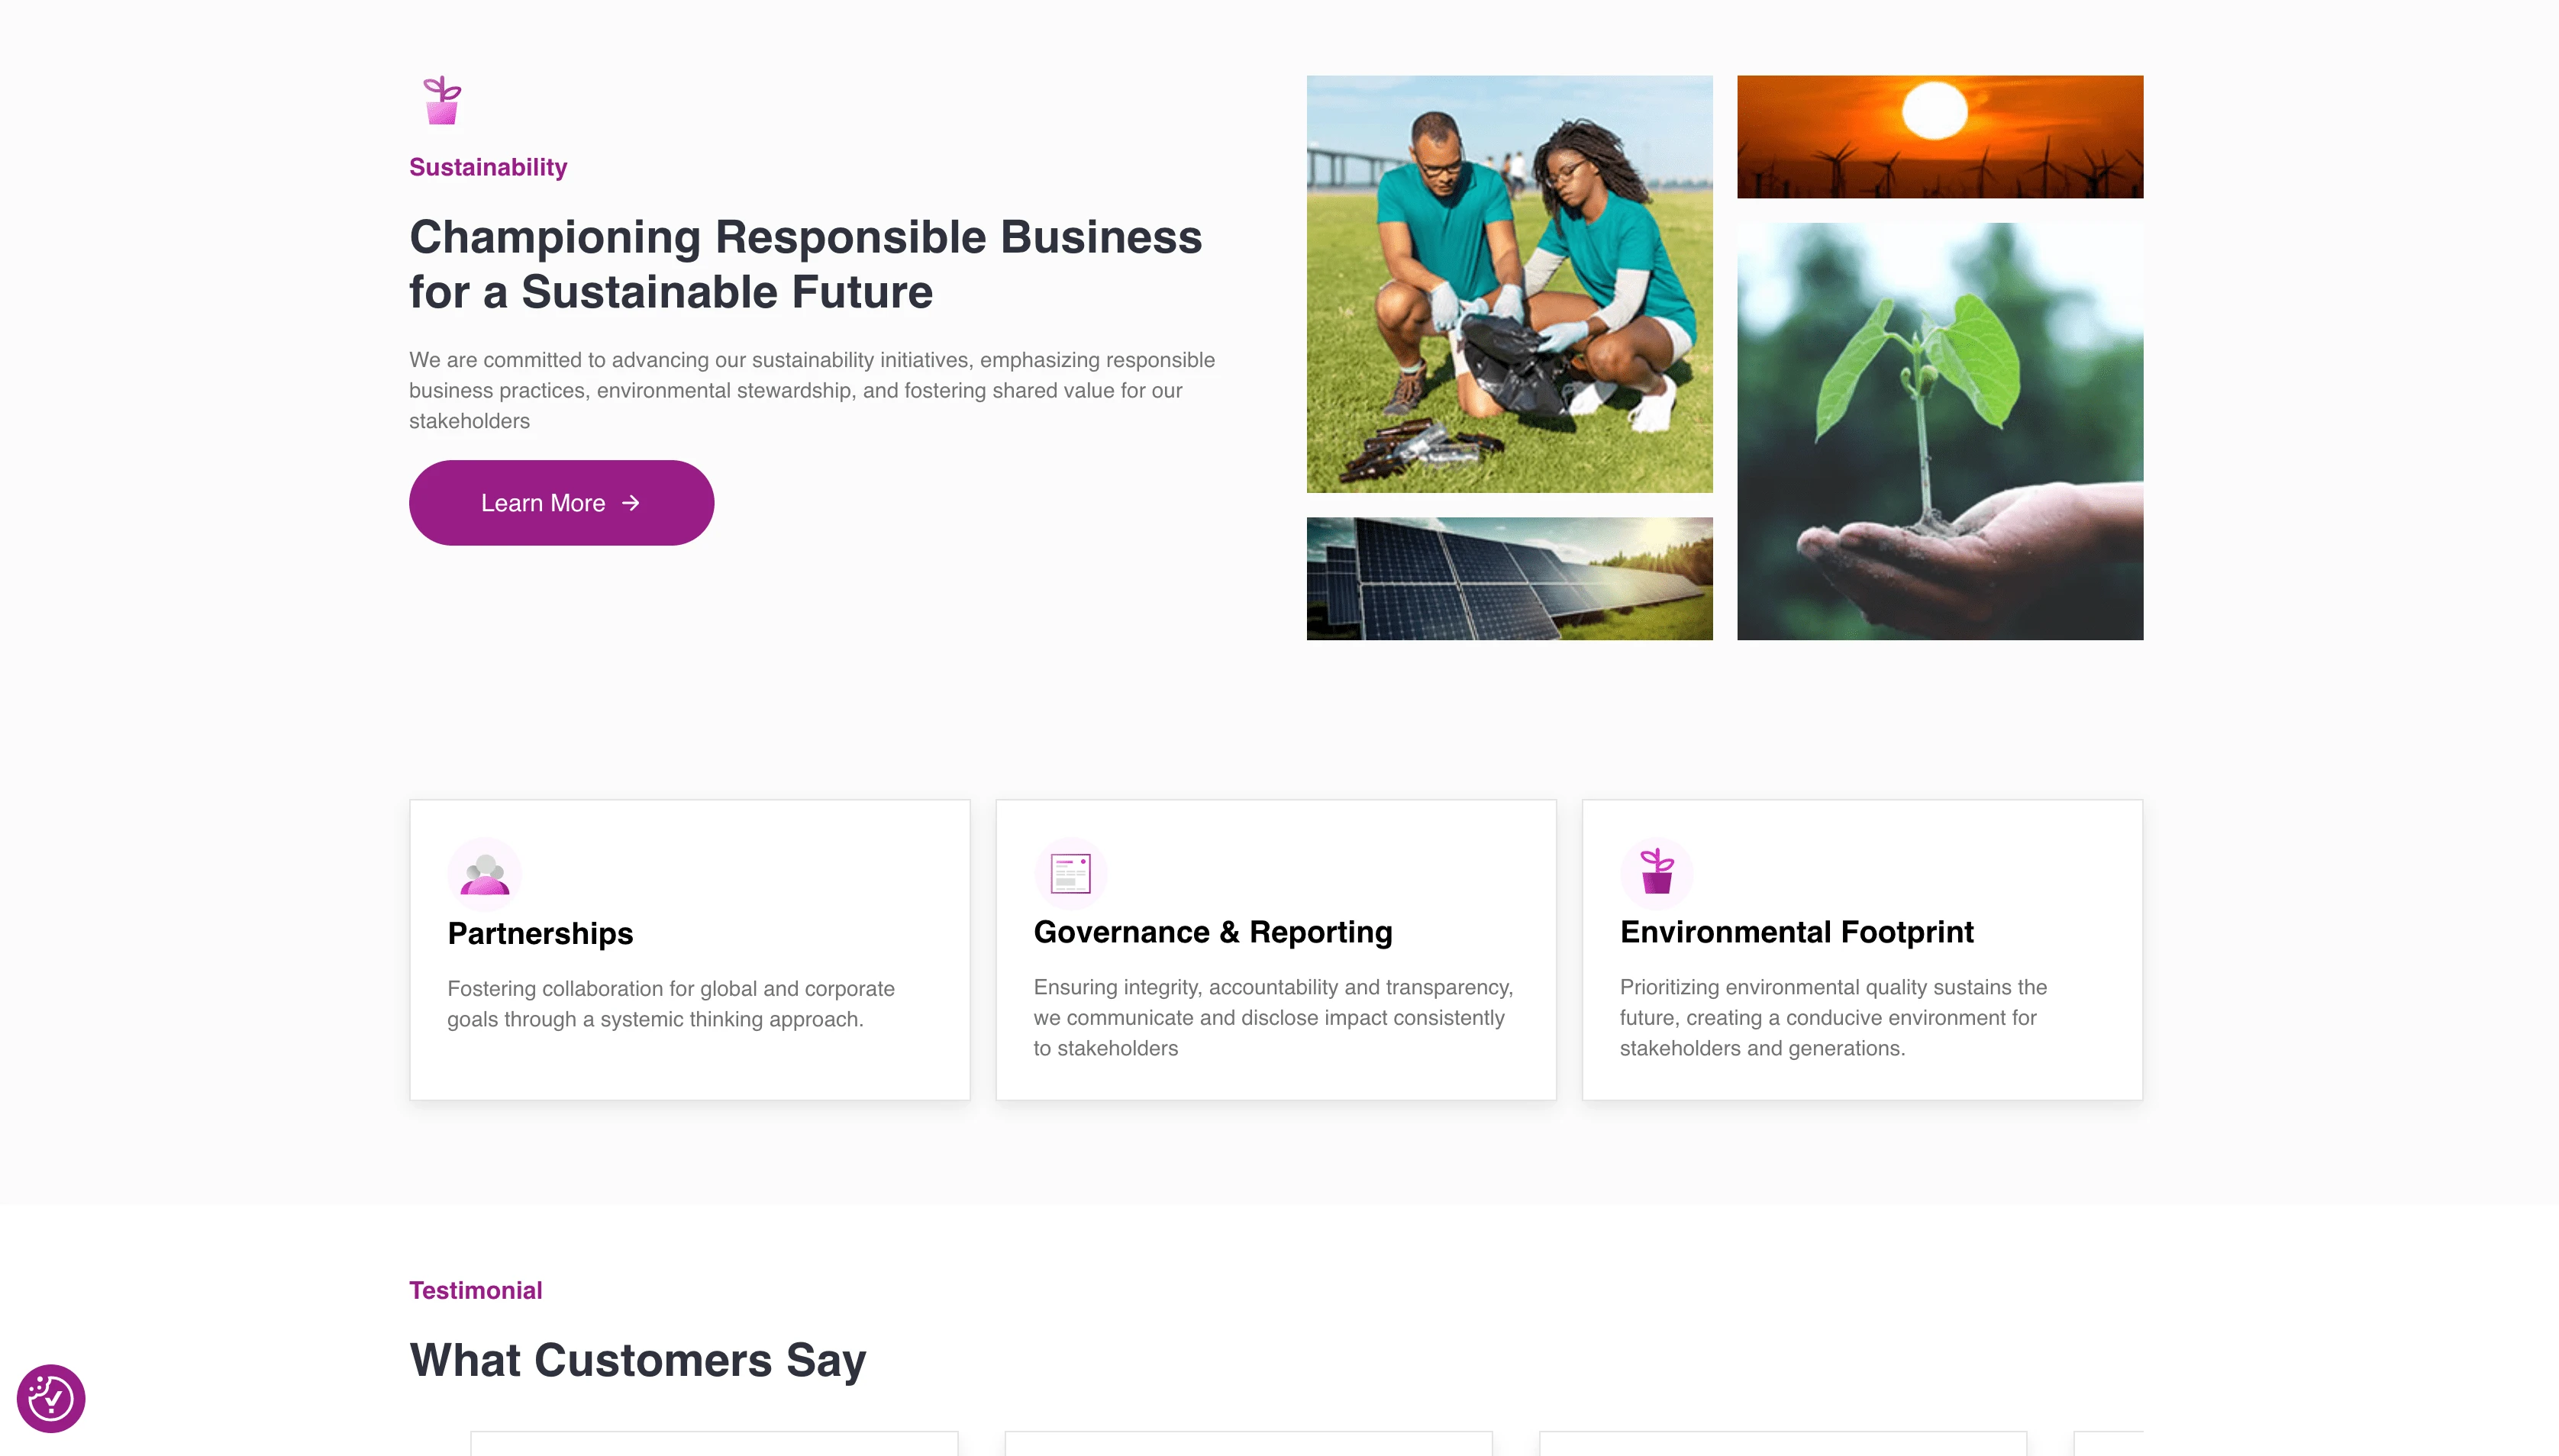2559x1456 pixels.
Task: Click the potted plant icon above Sustainability
Action: click(x=441, y=100)
